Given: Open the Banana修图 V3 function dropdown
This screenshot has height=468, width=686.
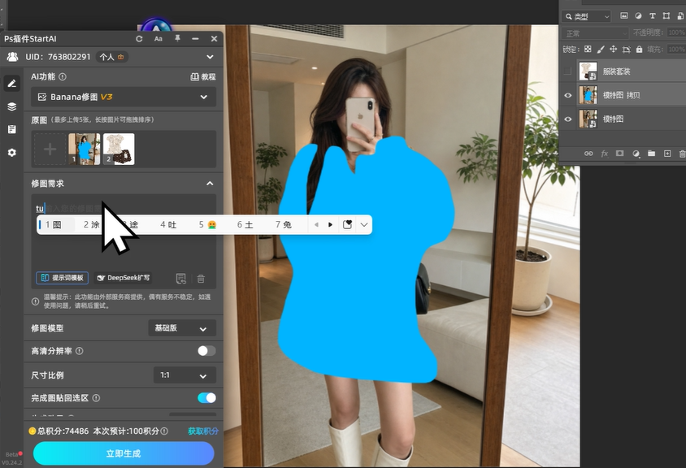Looking at the screenshot, I should point(124,97).
